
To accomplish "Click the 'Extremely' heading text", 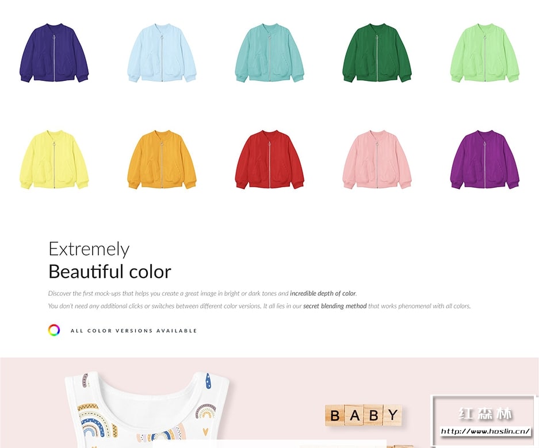I will coord(89,250).
